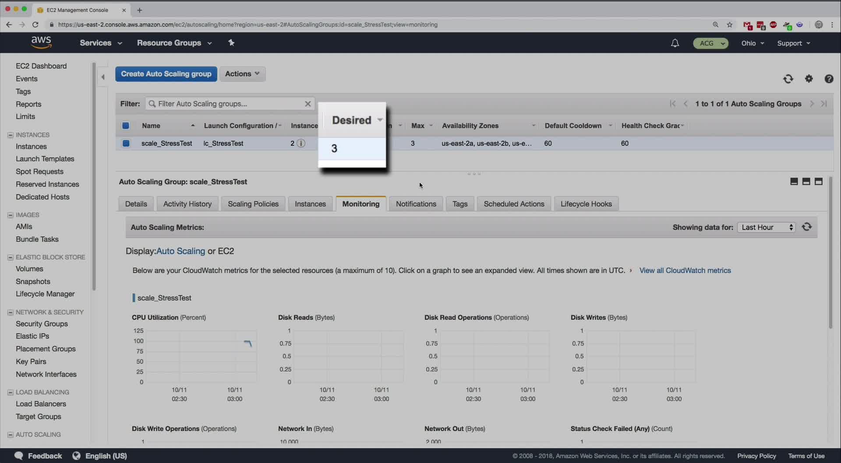Switch to the Scheduled Actions tab
841x463 pixels.
[x=514, y=204]
